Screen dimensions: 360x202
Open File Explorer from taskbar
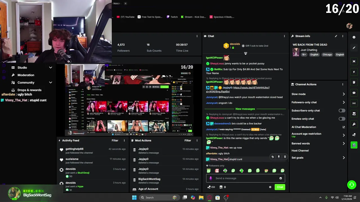coord(201,198)
